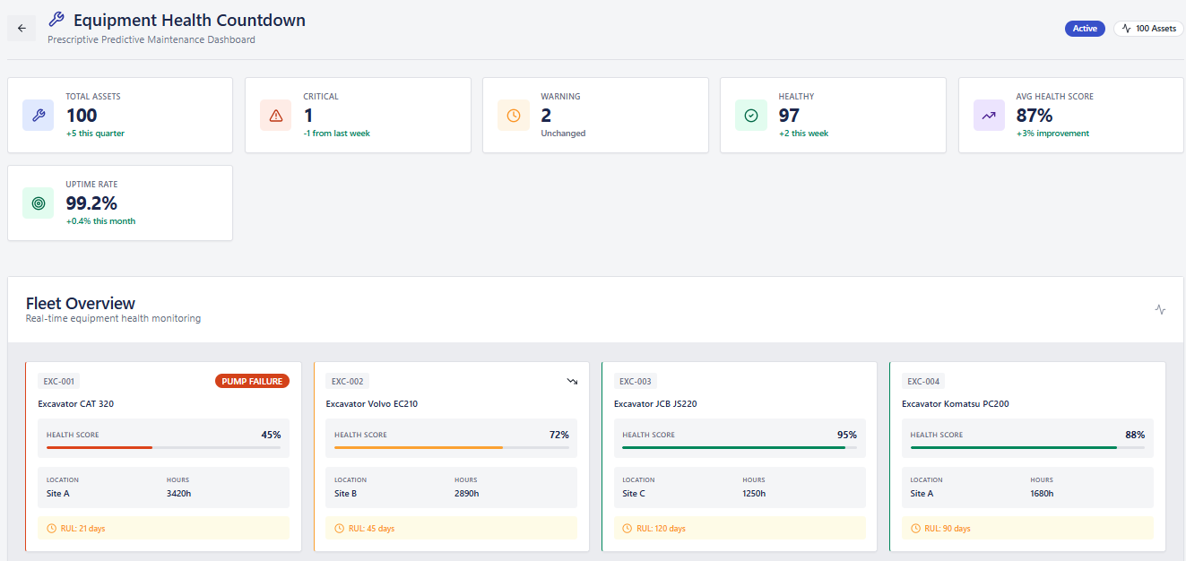This screenshot has width=1186, height=561.
Task: Click the activity icon in Fleet Overview header
Action: coord(1159,308)
